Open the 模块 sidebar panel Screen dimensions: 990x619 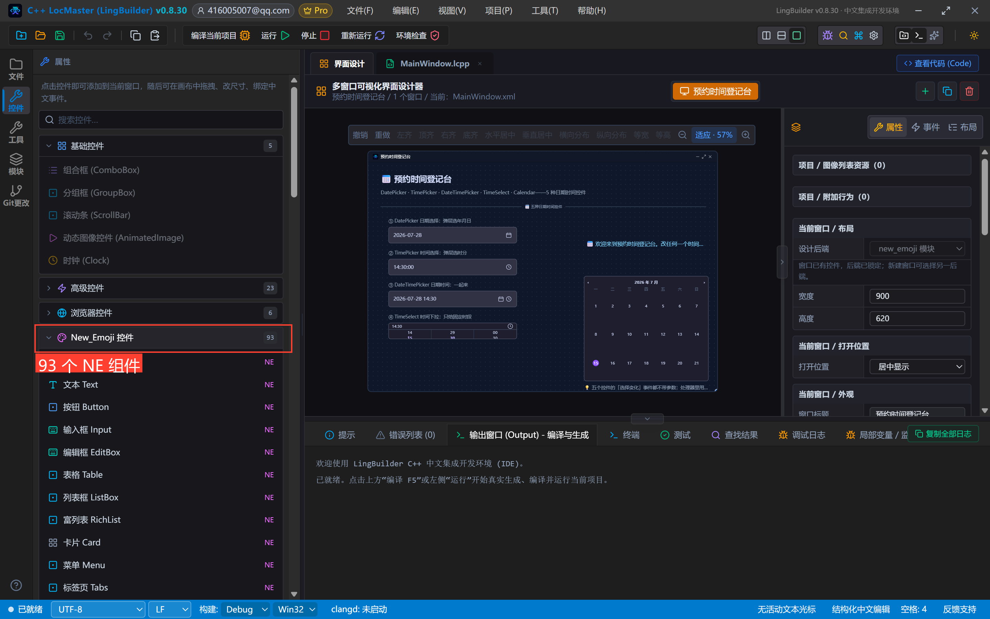16,164
